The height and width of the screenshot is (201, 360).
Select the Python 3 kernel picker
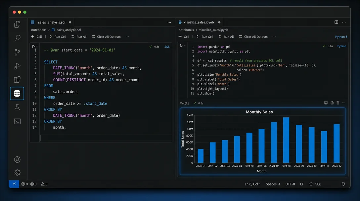tap(341, 37)
